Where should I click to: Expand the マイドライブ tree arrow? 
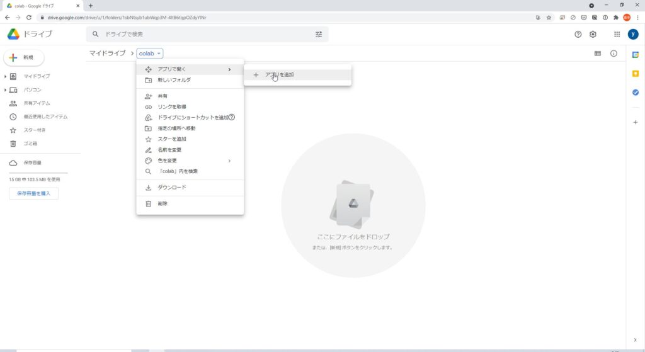5,76
